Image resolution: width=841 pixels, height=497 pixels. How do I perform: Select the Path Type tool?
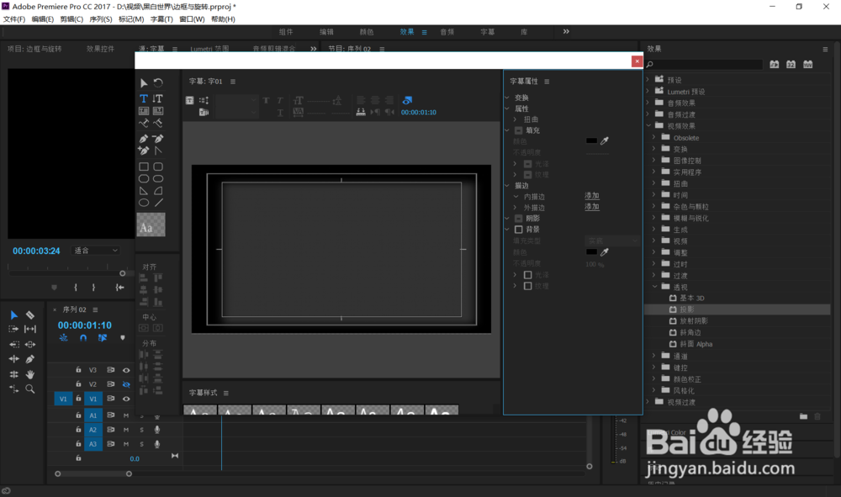click(144, 124)
